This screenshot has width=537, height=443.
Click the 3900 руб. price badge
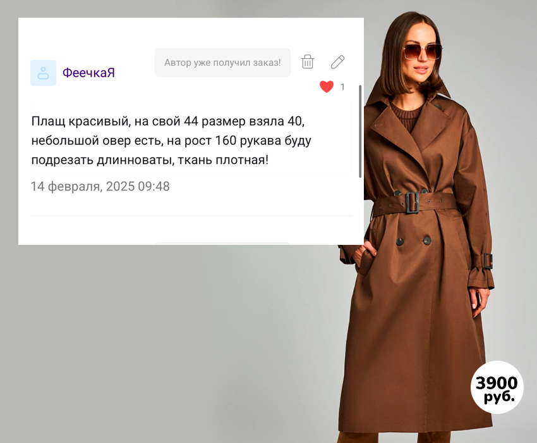pos(497,387)
